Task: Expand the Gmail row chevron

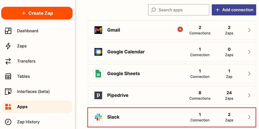Action: [249, 30]
